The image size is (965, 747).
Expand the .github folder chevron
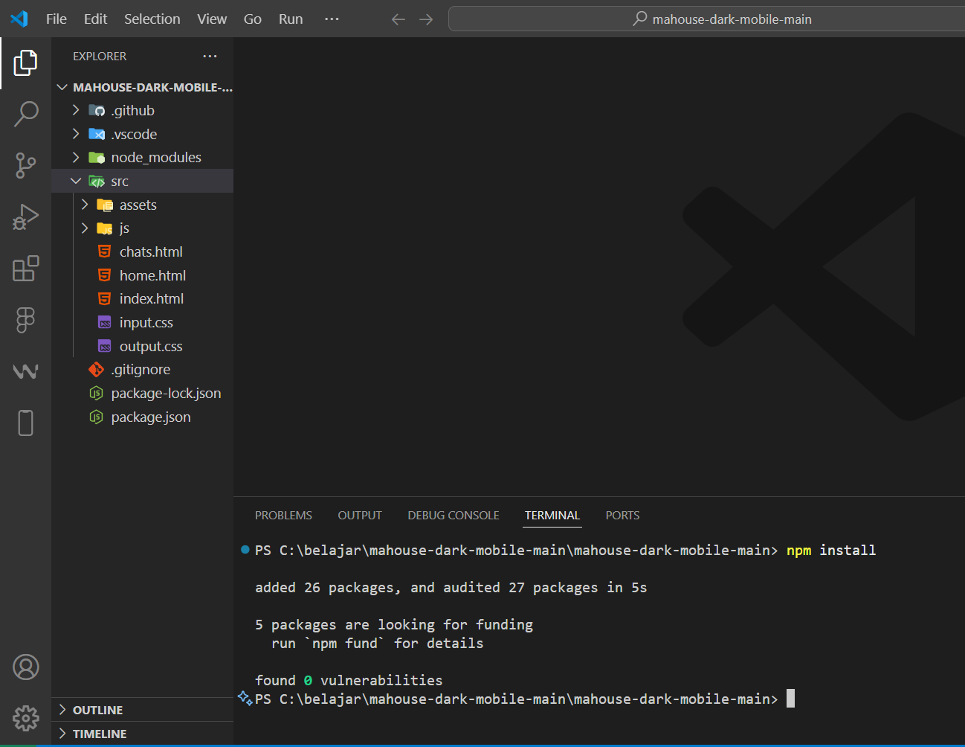tap(76, 110)
